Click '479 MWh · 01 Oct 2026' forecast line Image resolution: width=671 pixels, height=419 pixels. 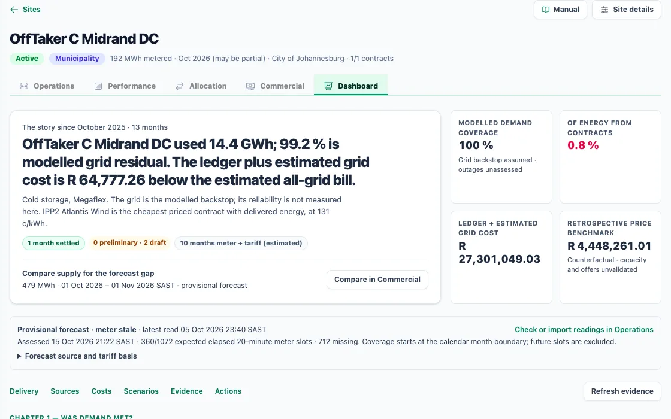(135, 285)
